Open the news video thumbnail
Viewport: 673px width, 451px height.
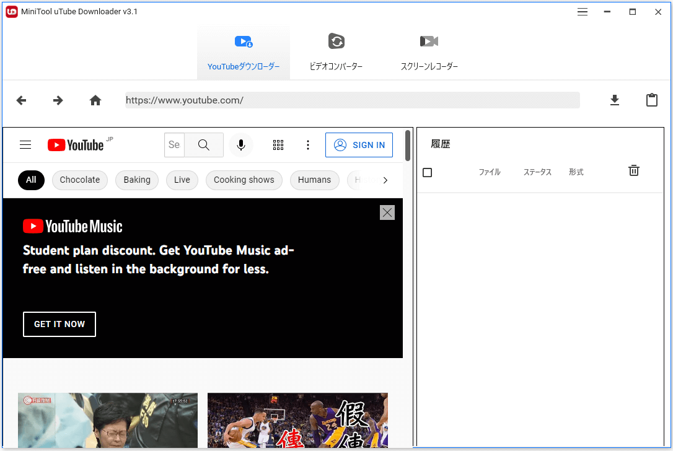coord(108,420)
